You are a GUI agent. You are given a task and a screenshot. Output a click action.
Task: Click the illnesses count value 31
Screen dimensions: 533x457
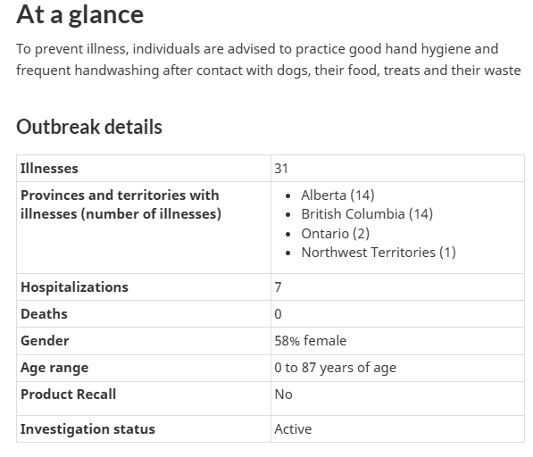pos(281,169)
